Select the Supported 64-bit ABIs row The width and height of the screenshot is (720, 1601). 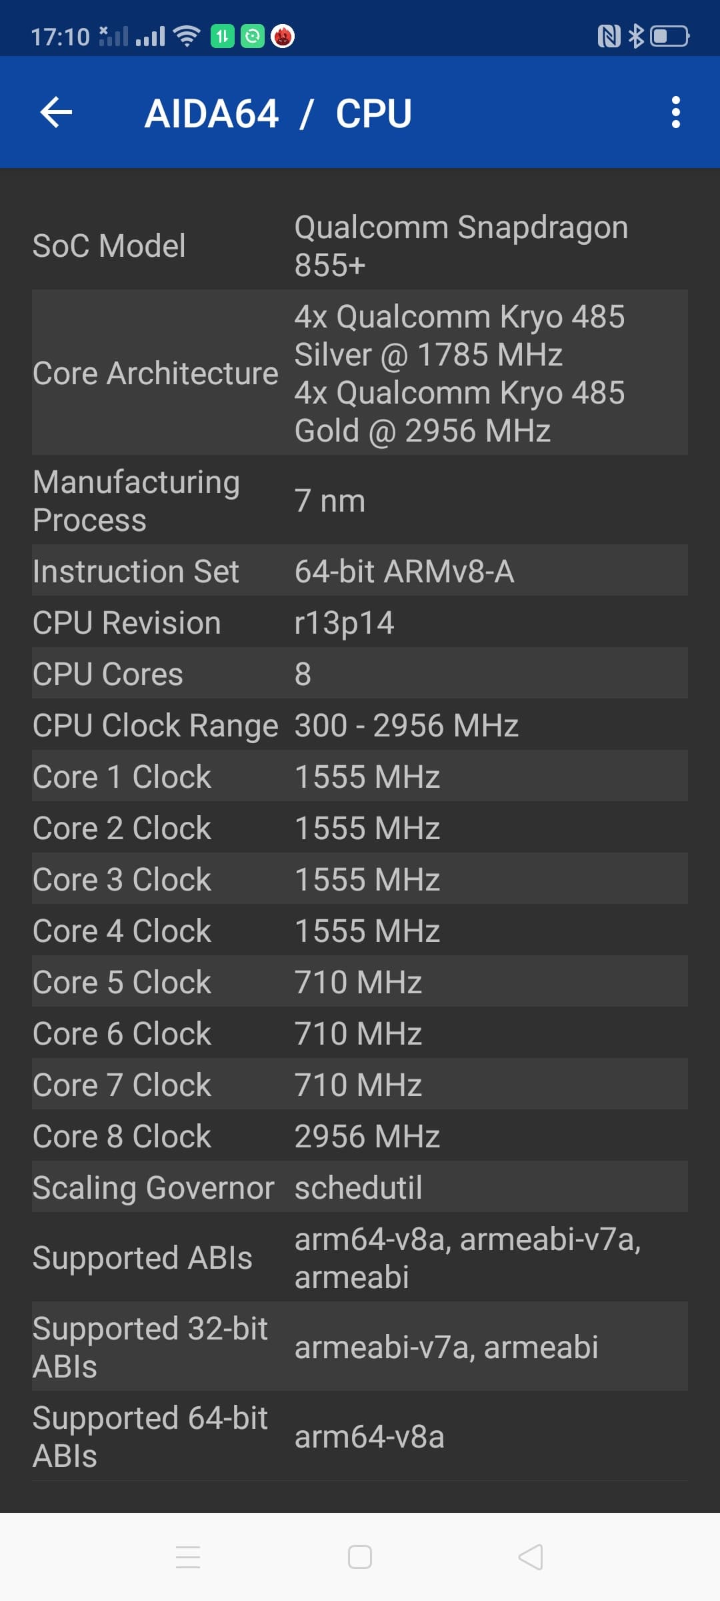(360, 1436)
